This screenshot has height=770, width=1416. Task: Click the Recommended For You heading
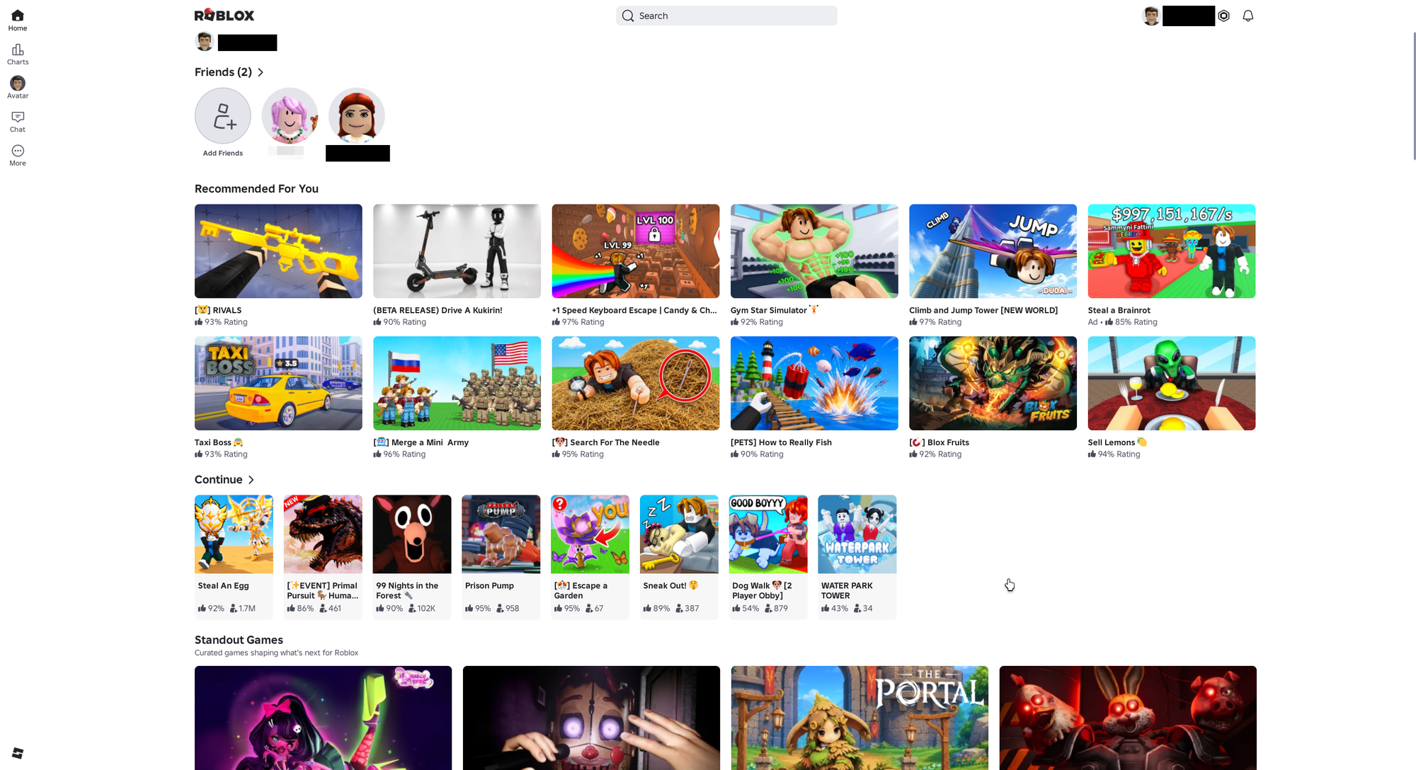(x=256, y=189)
